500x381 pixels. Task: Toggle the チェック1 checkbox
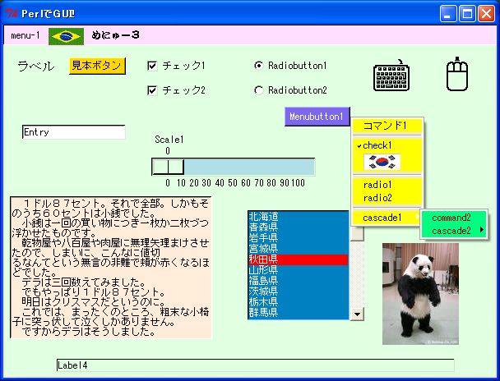pyautogui.click(x=152, y=66)
